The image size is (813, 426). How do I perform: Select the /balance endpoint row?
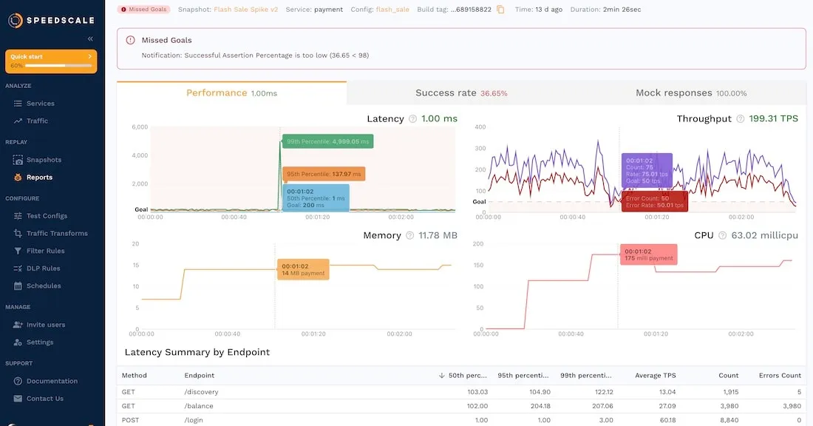point(200,405)
